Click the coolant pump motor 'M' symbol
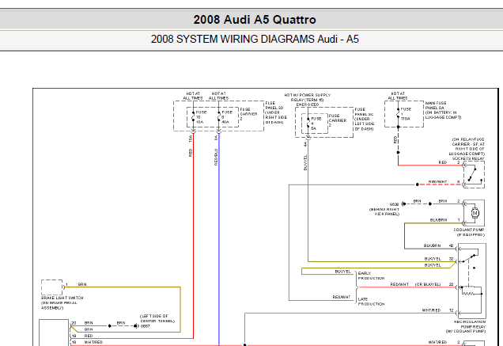The width and height of the screenshot is (503, 346). click(x=475, y=213)
